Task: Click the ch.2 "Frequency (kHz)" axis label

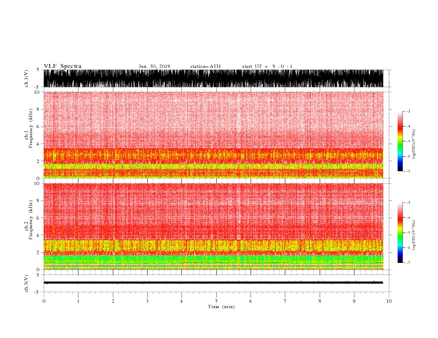Action: (31, 220)
